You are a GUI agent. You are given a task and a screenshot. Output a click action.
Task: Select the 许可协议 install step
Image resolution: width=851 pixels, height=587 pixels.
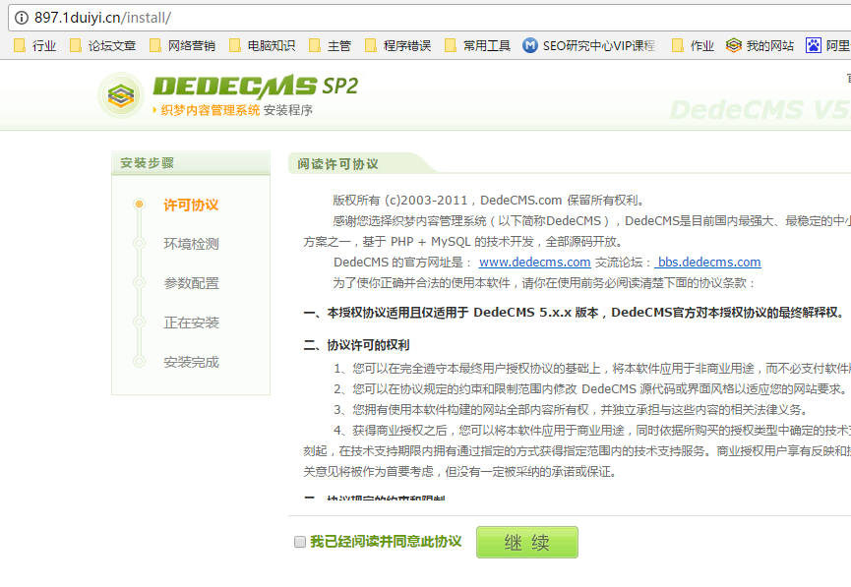point(191,205)
